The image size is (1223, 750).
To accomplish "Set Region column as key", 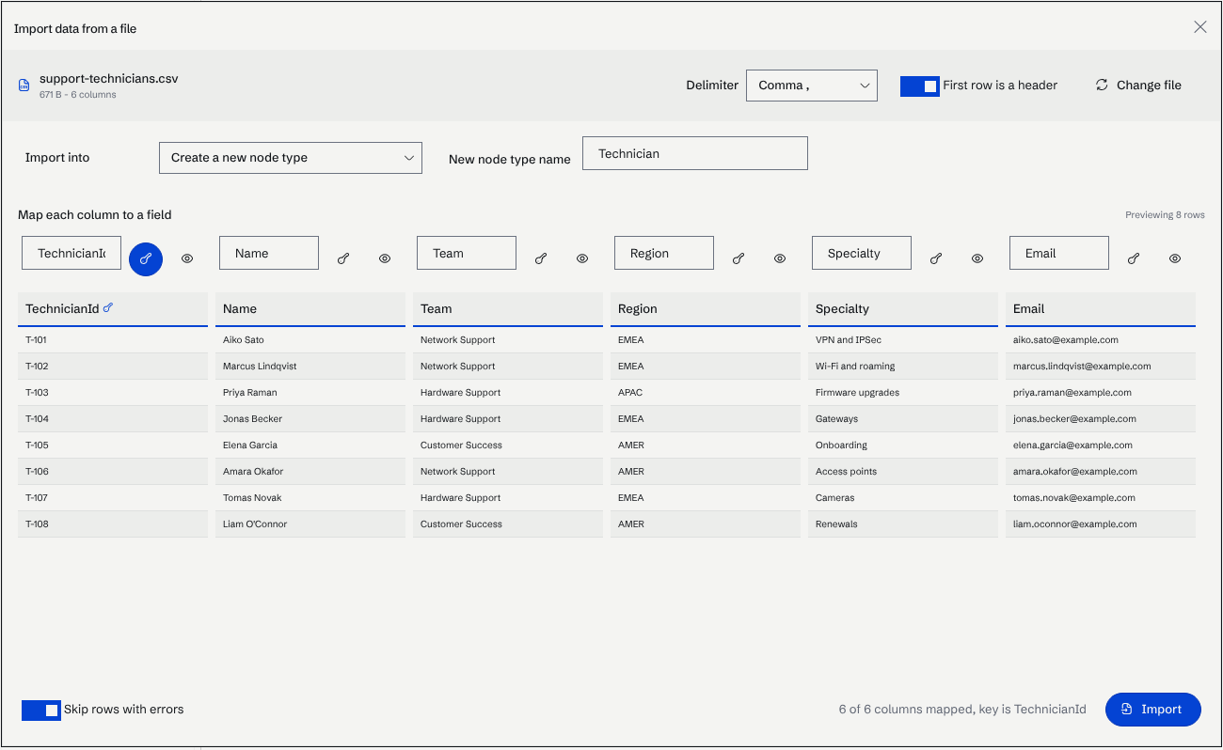I will click(739, 258).
